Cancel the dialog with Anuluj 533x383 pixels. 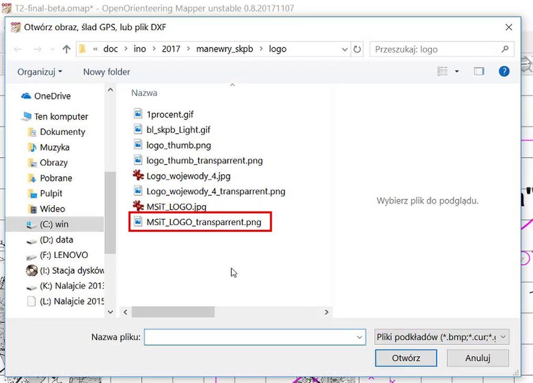478,358
